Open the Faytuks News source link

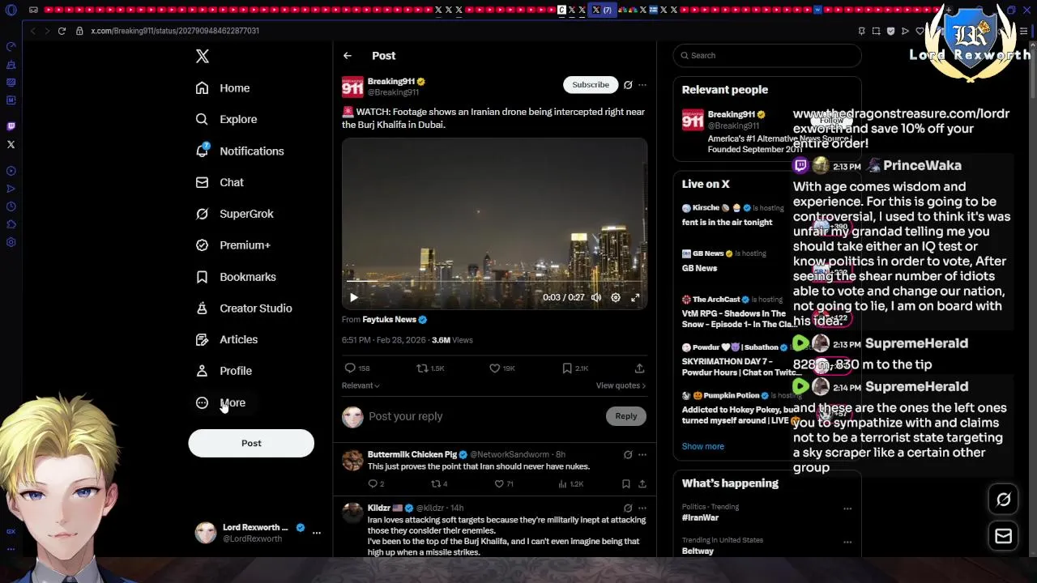[x=395, y=320]
